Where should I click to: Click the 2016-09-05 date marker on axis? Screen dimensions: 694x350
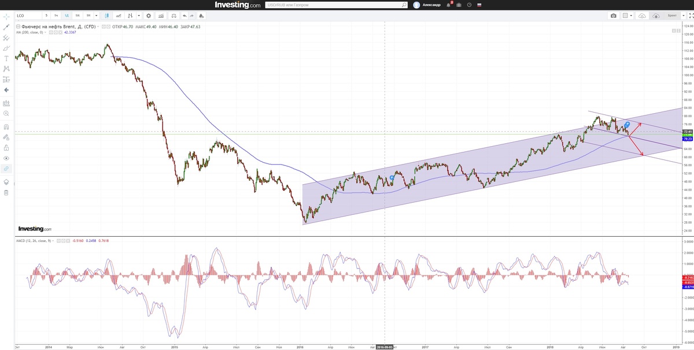(x=385, y=347)
